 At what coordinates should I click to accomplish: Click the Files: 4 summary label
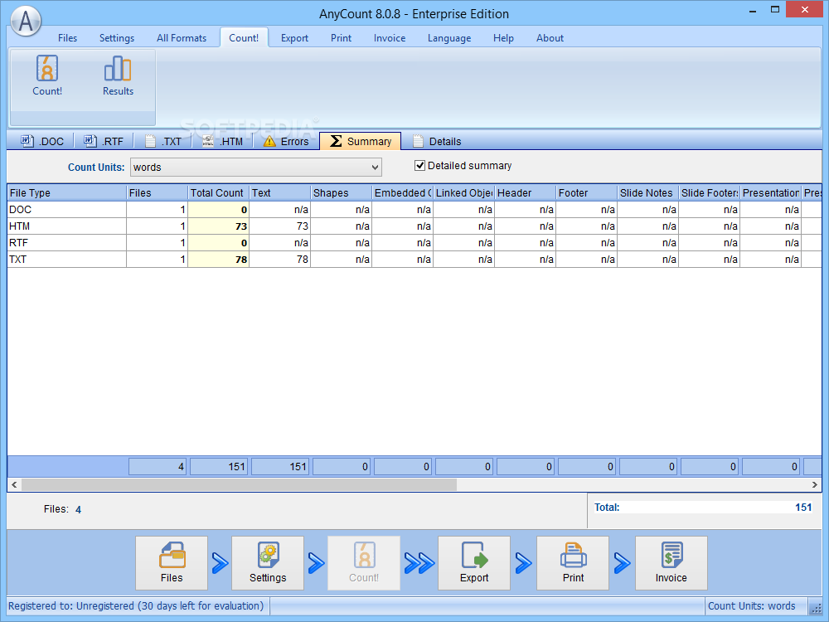click(62, 509)
